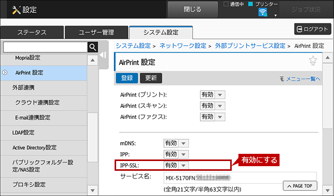Click the search magnifier icon

(92, 47)
